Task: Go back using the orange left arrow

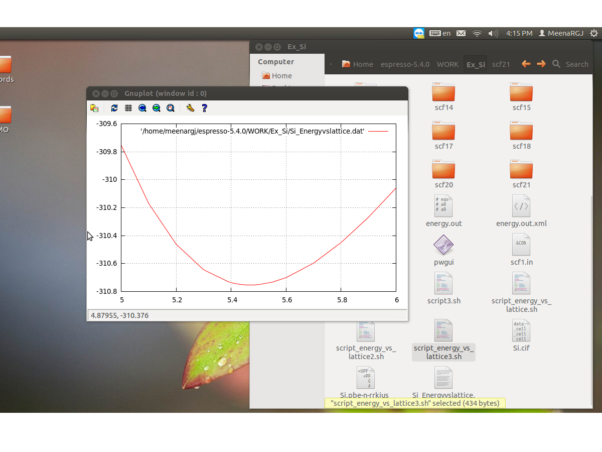Action: (x=526, y=64)
